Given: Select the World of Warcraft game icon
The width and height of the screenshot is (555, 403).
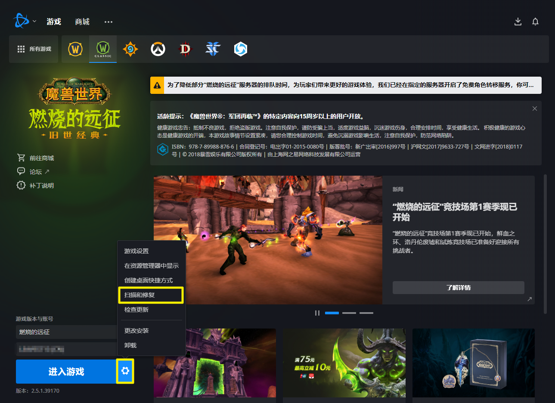Looking at the screenshot, I should coord(75,49).
